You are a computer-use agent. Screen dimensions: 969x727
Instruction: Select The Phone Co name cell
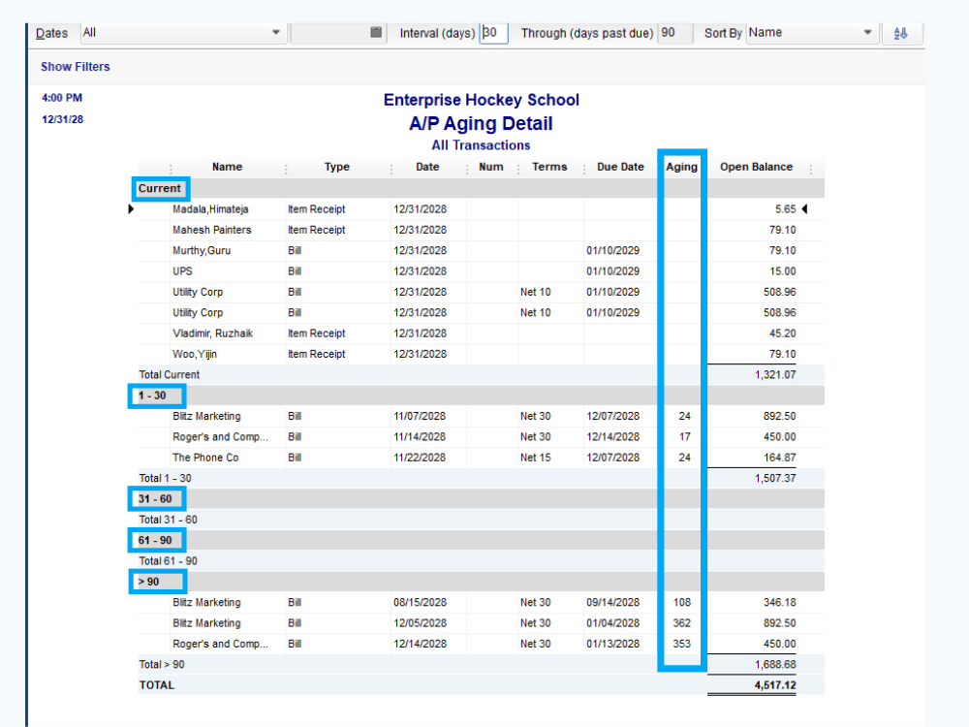pyautogui.click(x=205, y=458)
